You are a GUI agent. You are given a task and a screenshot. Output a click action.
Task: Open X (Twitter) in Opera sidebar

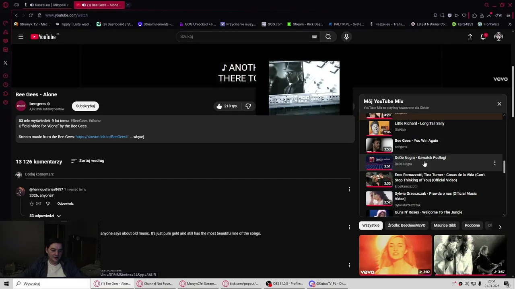(x=5, y=63)
